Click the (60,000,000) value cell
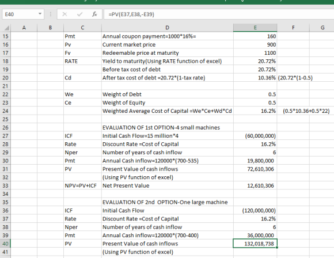The height and width of the screenshot is (258, 334). click(x=255, y=136)
